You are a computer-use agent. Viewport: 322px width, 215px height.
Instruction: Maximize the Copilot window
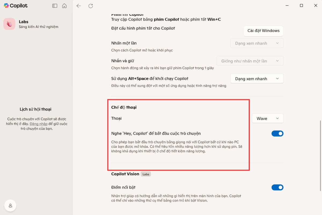point(301,6)
